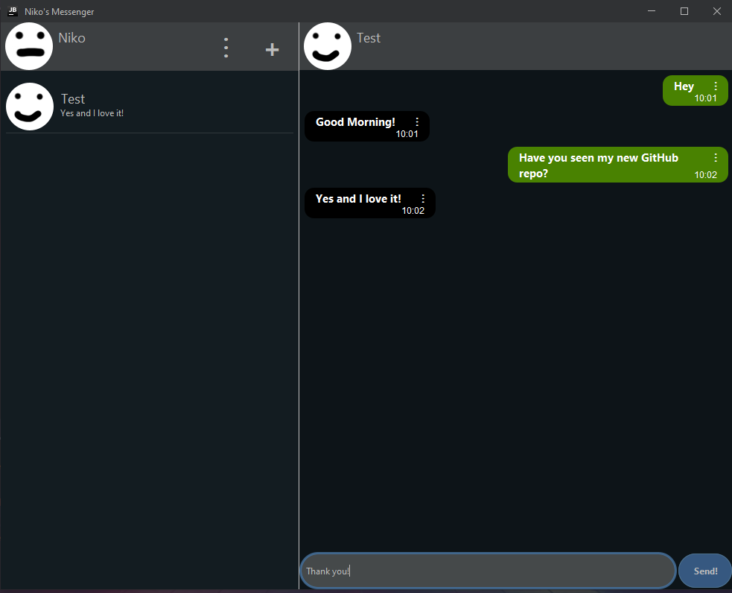Open options for "Yes and I love it!" message
Image resolution: width=732 pixels, height=593 pixels.
point(423,198)
